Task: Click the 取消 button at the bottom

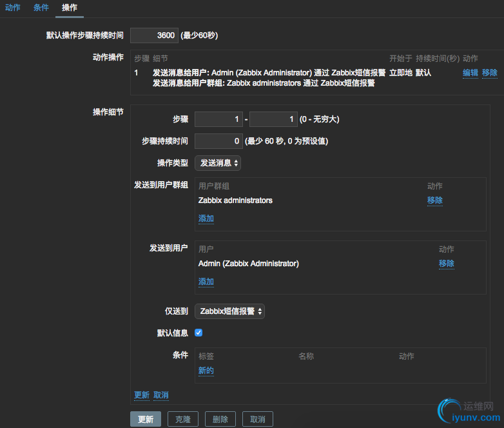Action: (x=257, y=420)
